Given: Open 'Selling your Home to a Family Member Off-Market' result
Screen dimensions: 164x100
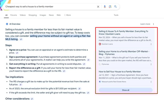Looking at the screenshot, I should [x=124, y=53].
